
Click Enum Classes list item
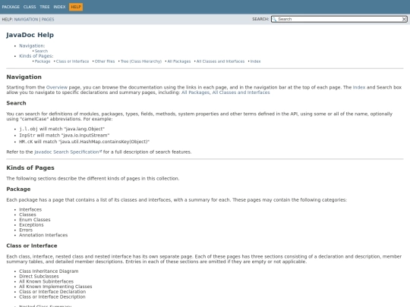click(x=34, y=220)
